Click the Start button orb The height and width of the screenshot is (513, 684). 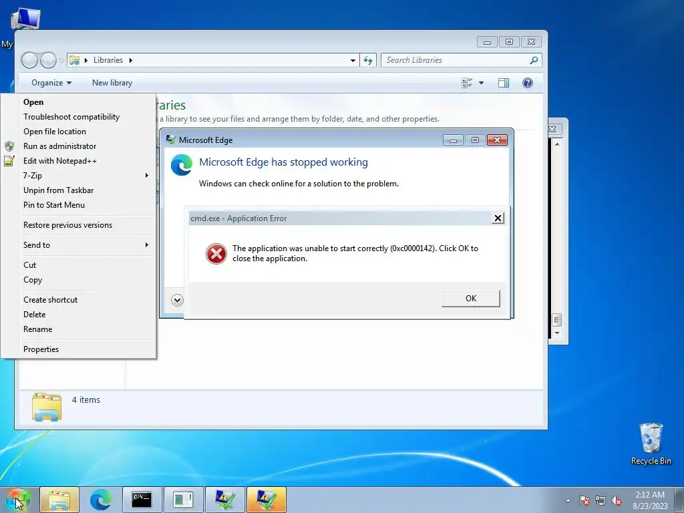pos(17,500)
